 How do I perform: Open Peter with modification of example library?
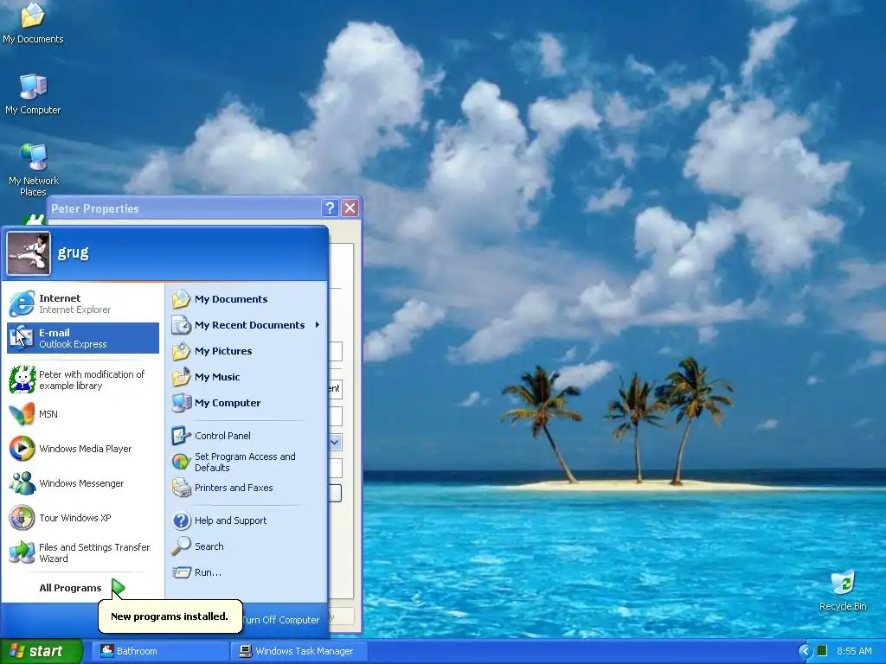(83, 380)
